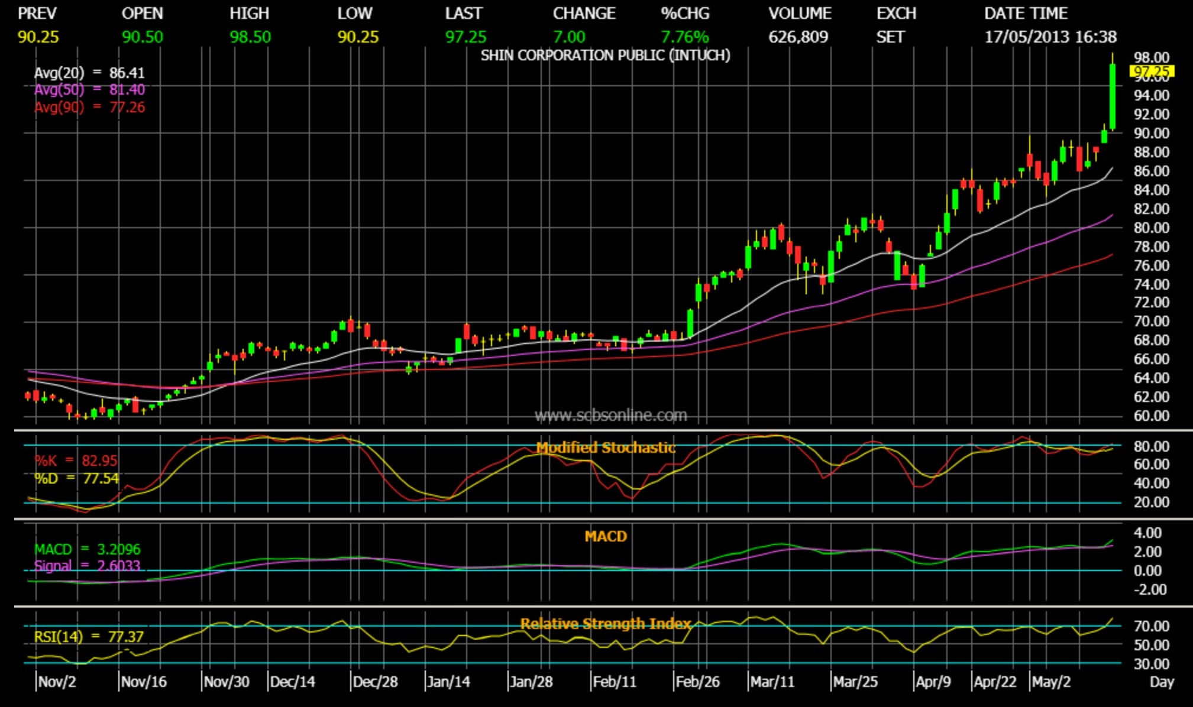Click the Feb/11 date axis label
The image size is (1193, 707).
(x=615, y=682)
